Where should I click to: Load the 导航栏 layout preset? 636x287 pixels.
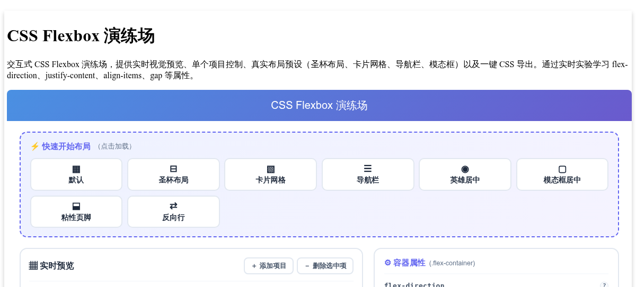tap(368, 174)
